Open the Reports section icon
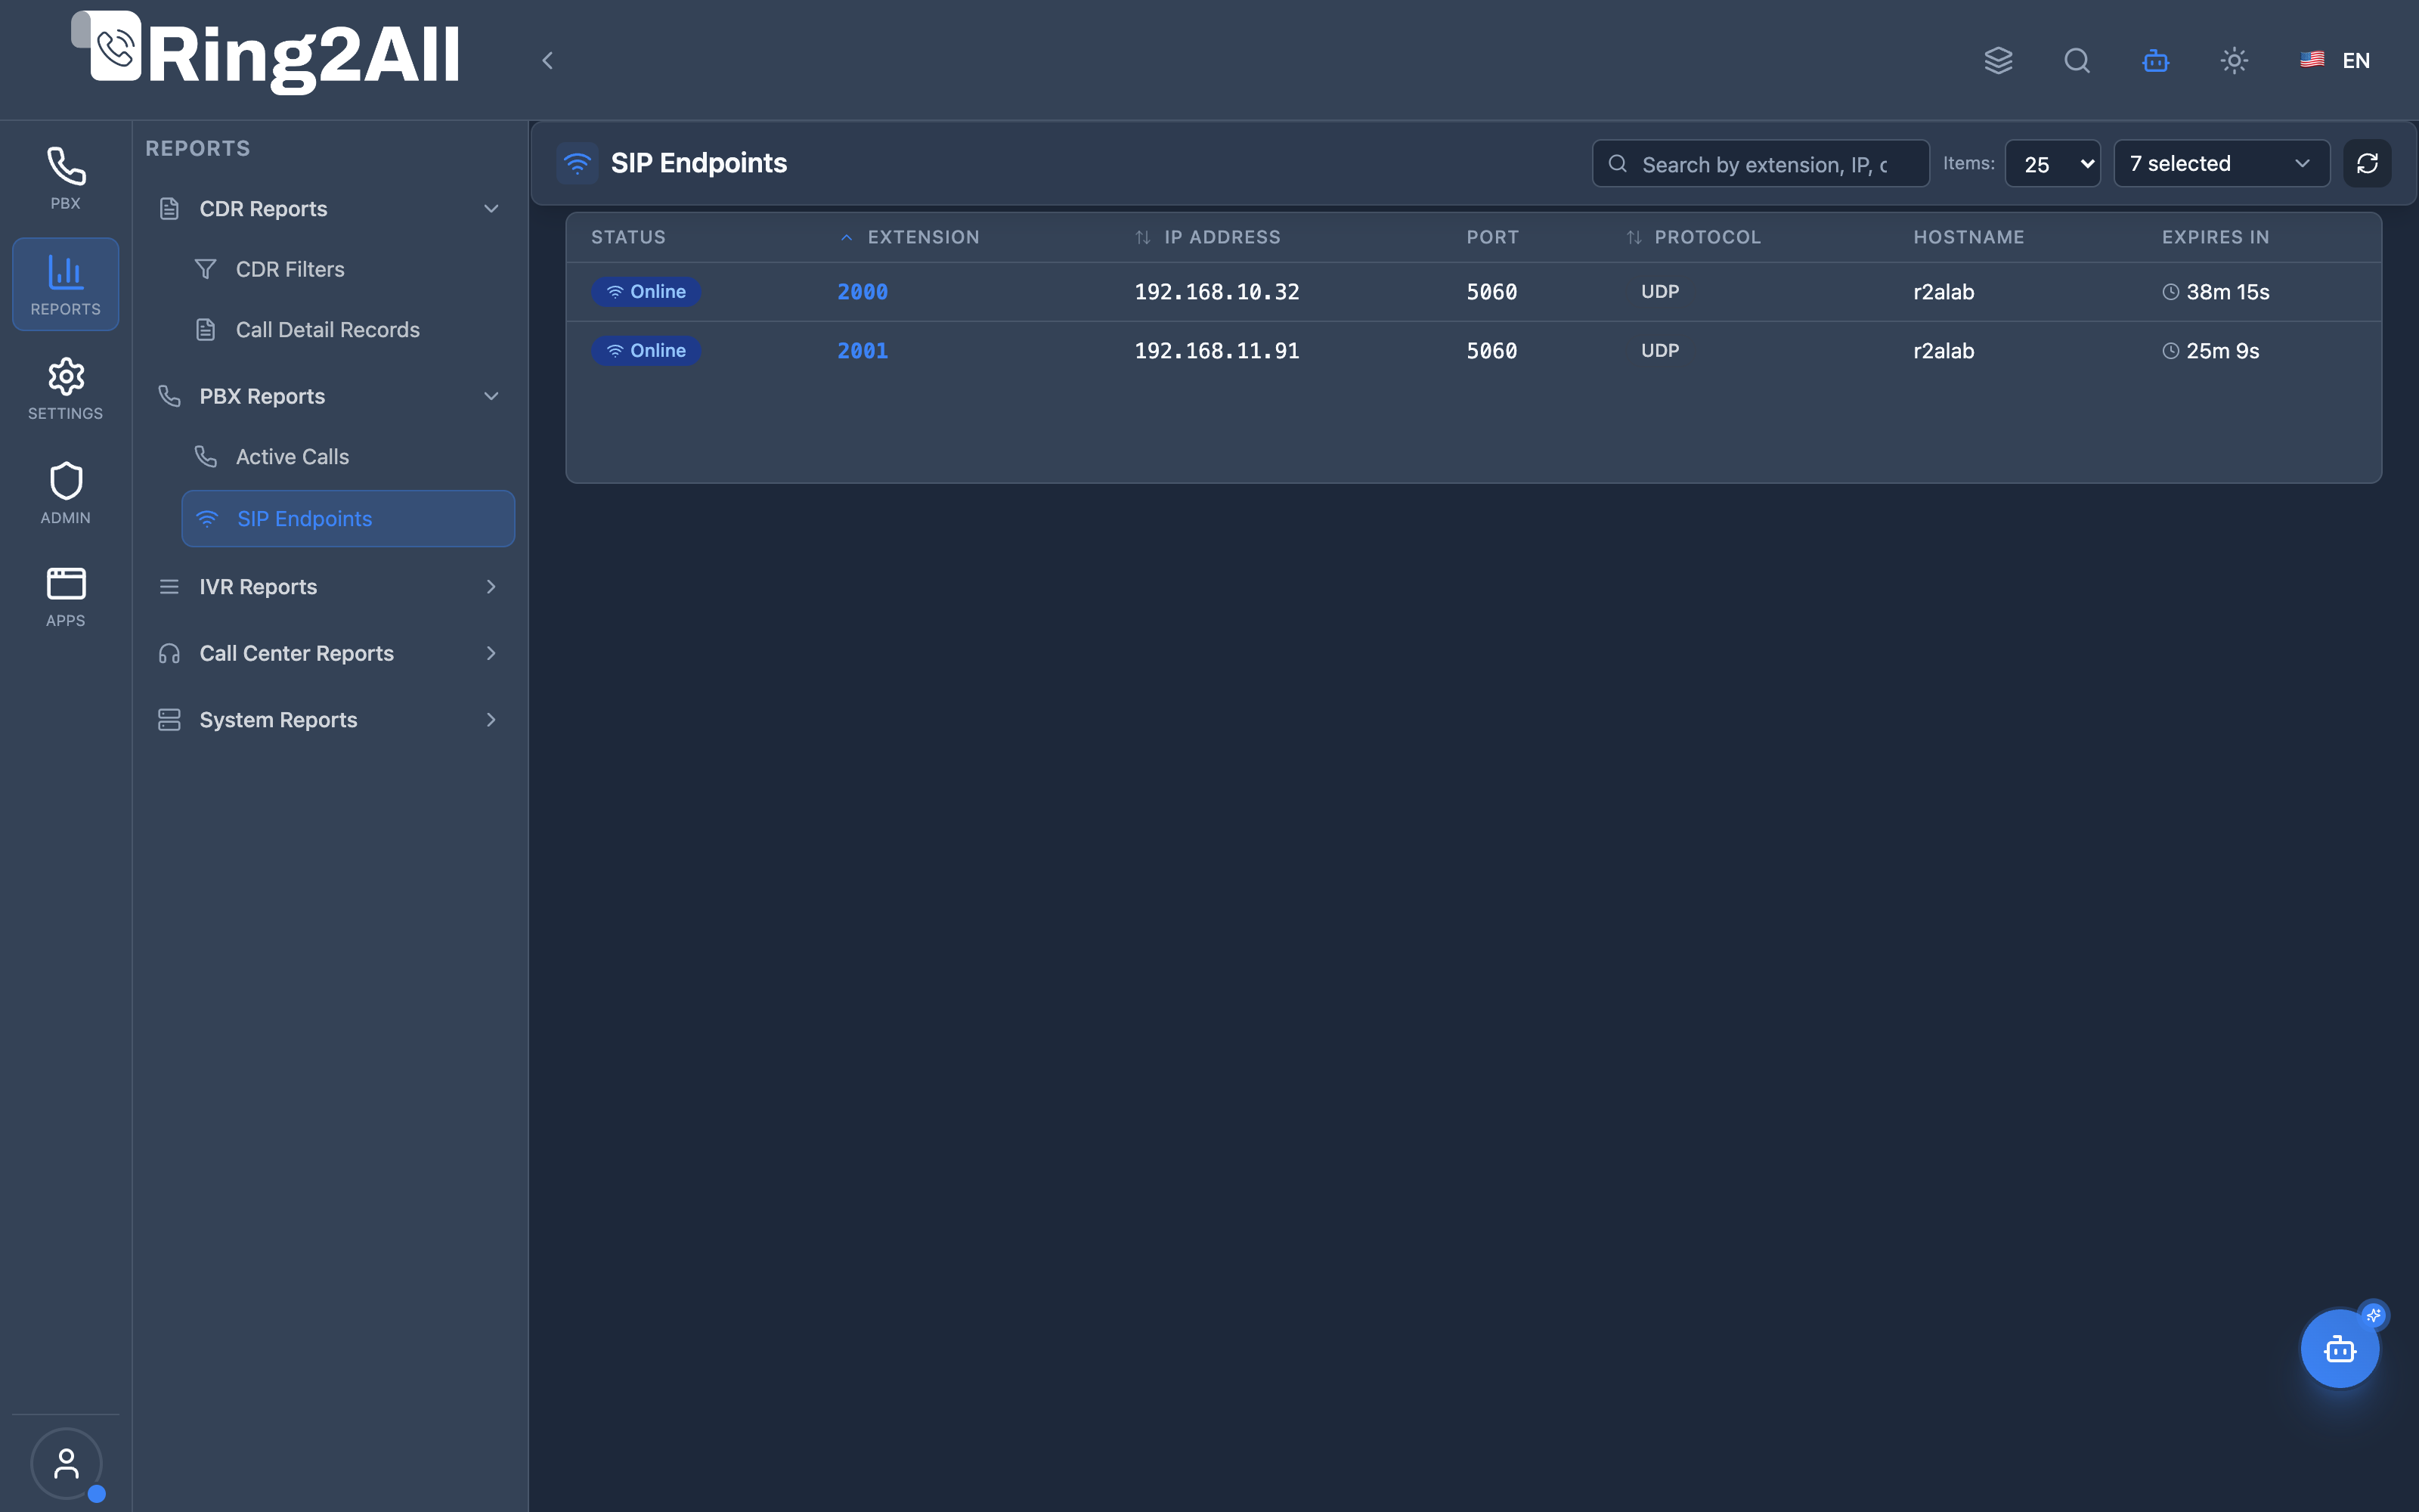Image resolution: width=2419 pixels, height=1512 pixels. point(65,284)
